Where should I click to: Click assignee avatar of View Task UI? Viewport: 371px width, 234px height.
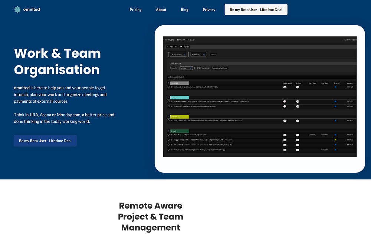[x=285, y=135]
